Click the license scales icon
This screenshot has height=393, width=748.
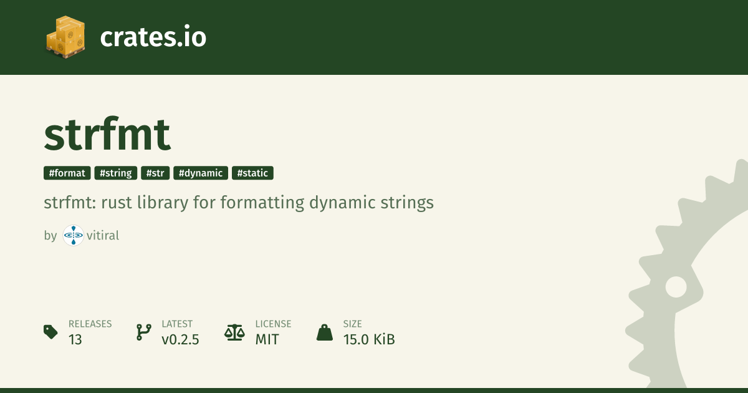pos(234,332)
